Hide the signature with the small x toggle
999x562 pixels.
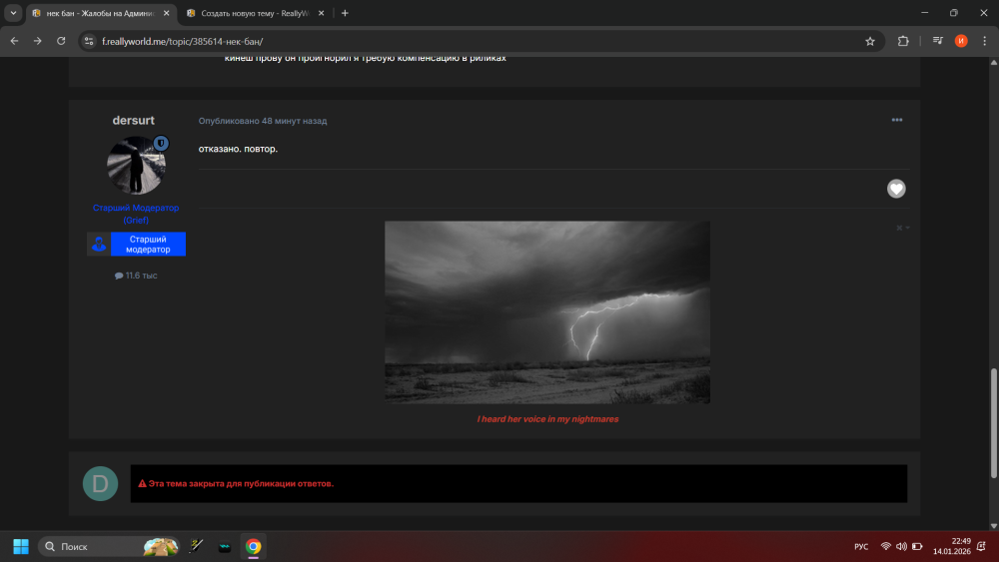[902, 228]
